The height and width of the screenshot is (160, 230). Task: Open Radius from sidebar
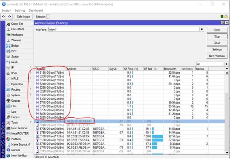(15, 117)
